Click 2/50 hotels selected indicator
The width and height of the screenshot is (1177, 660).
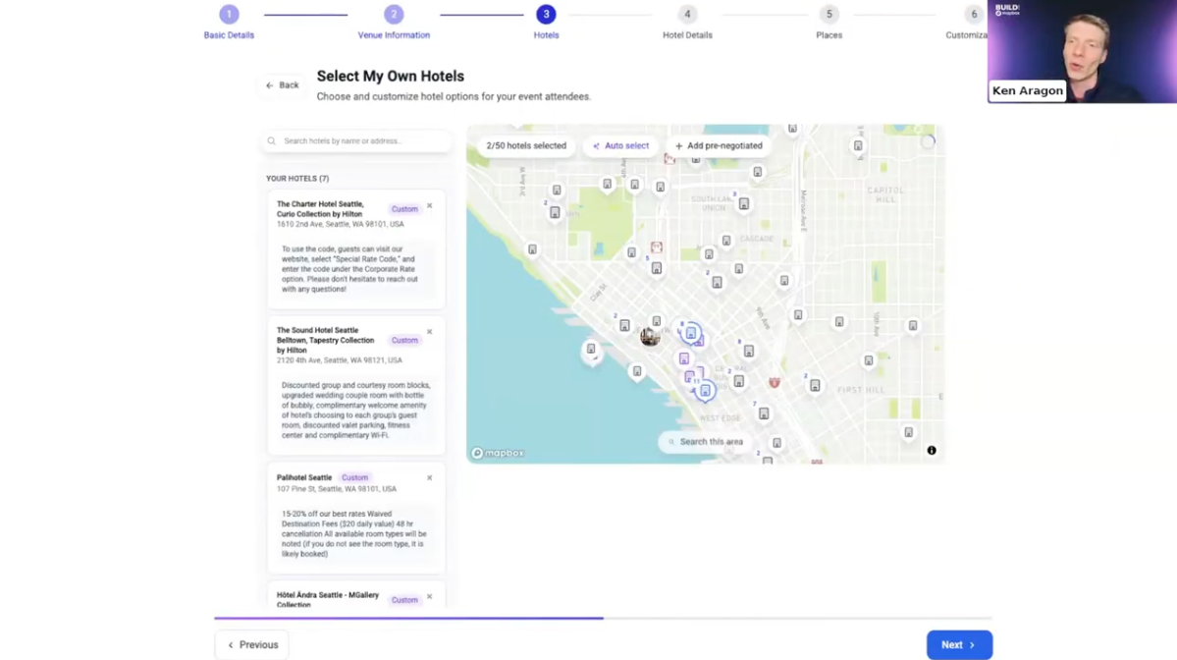click(x=526, y=145)
